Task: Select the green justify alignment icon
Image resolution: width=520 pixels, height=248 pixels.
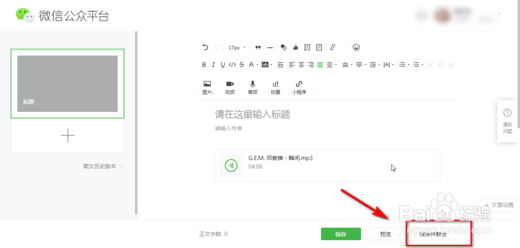Action: pos(320,65)
